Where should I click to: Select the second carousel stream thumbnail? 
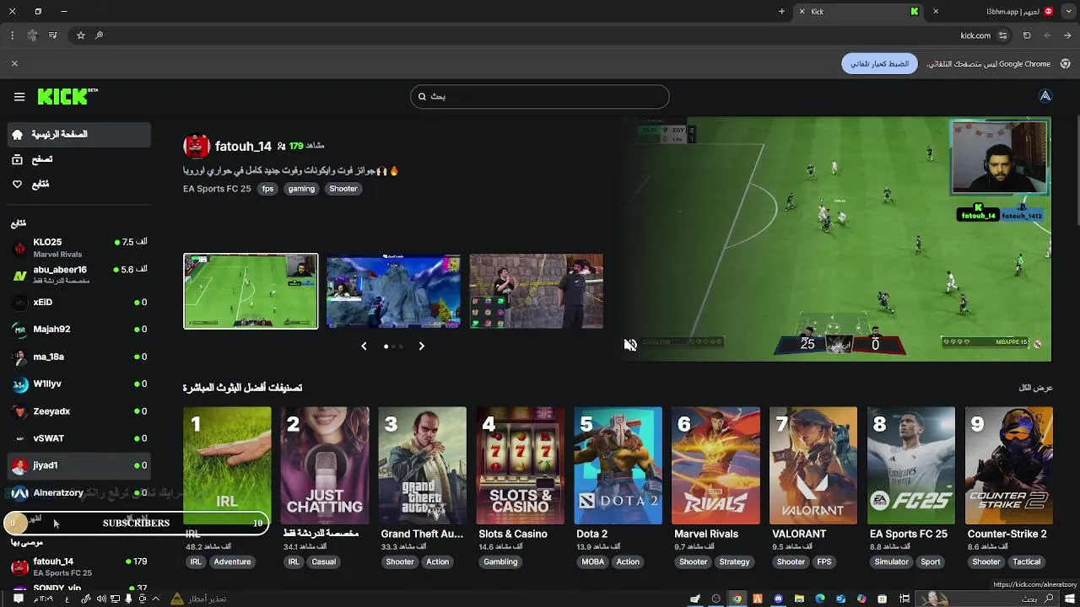tap(393, 291)
